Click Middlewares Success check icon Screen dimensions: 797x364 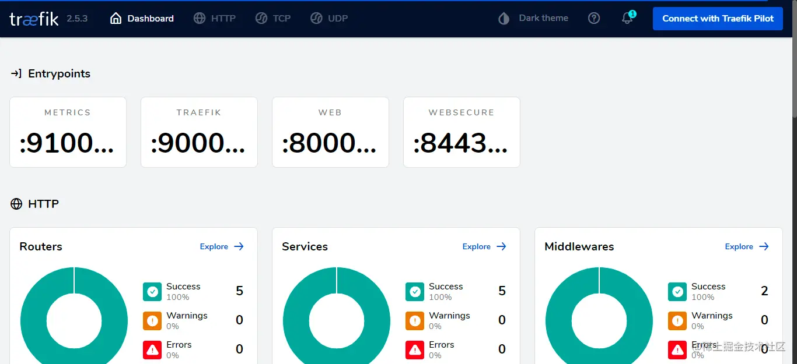tap(677, 292)
